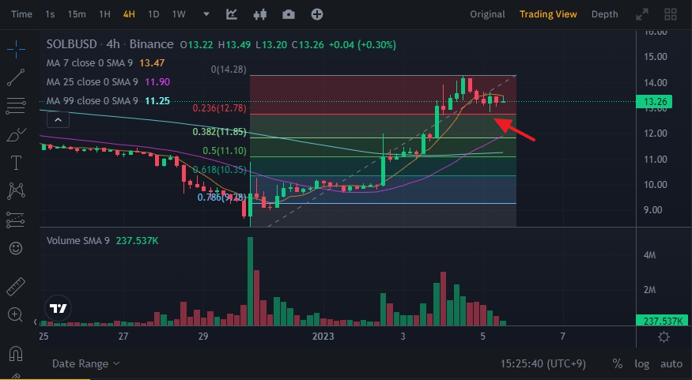Take a chart snapshot with camera icon
The image size is (692, 380).
coord(289,14)
